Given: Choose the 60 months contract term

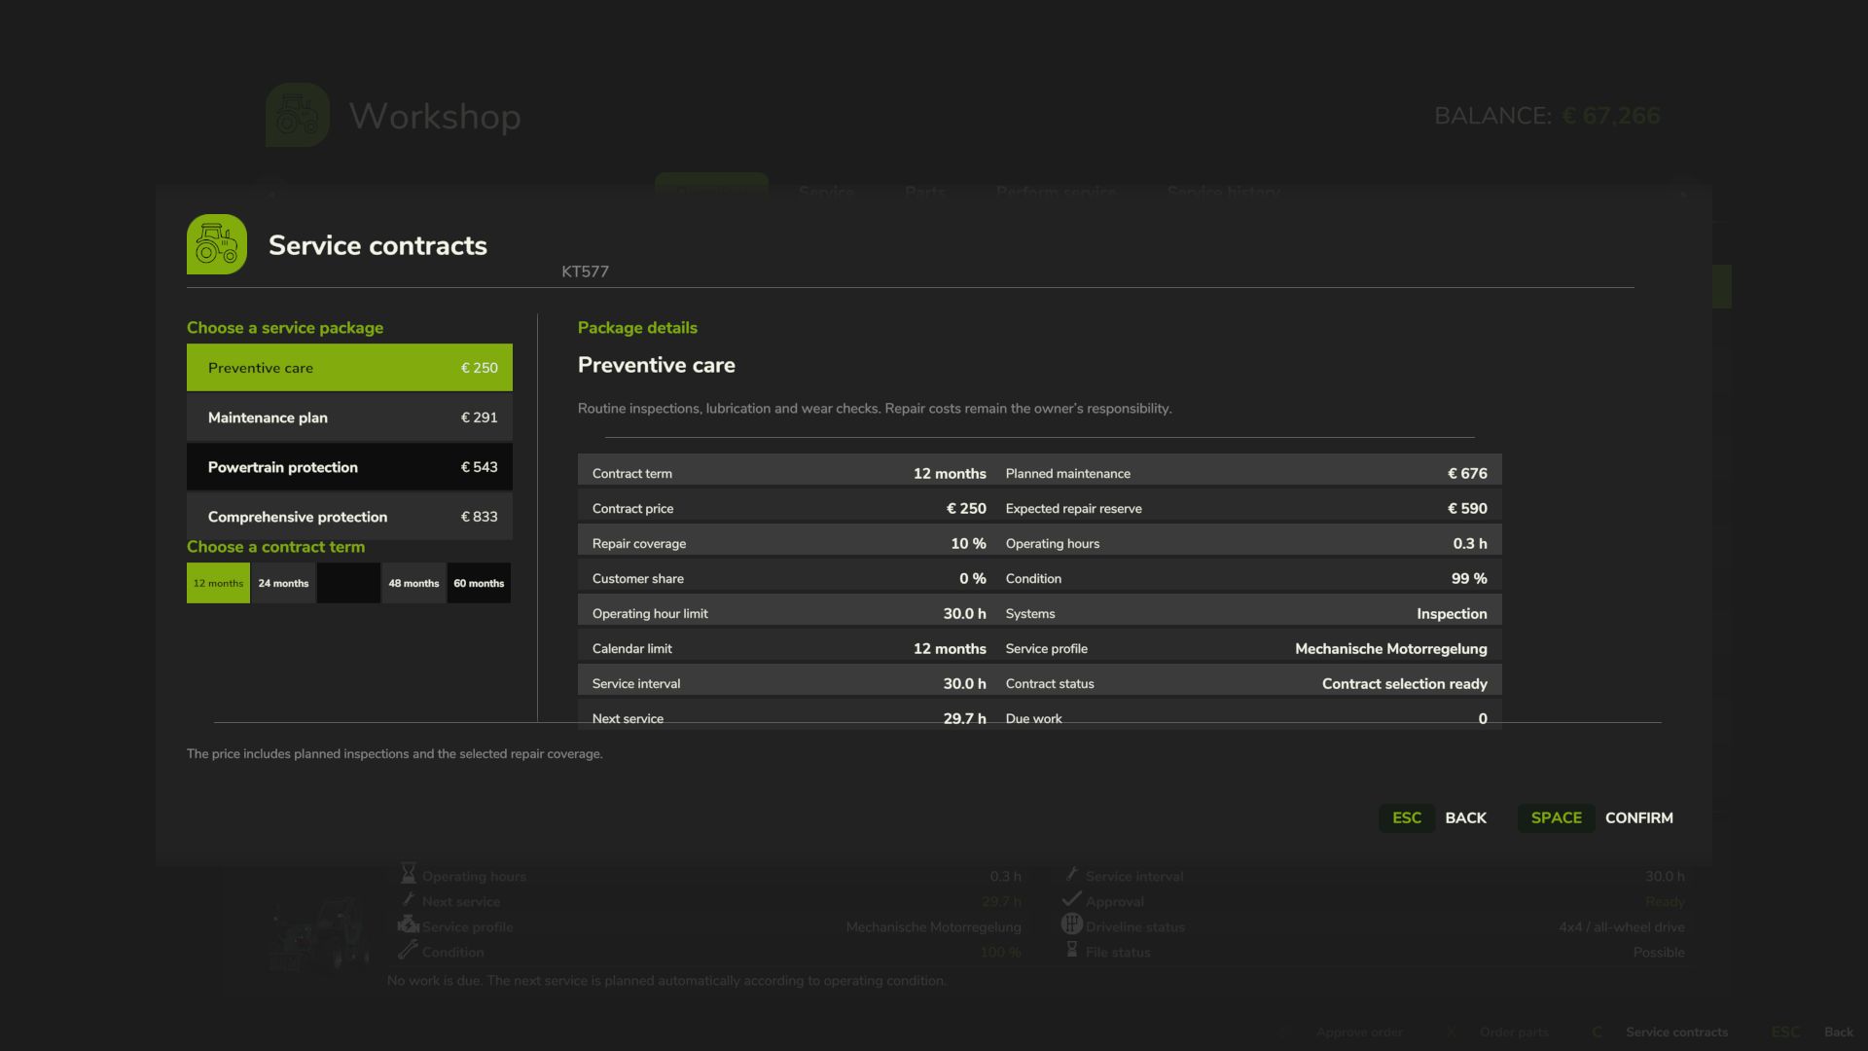Looking at the screenshot, I should (479, 583).
